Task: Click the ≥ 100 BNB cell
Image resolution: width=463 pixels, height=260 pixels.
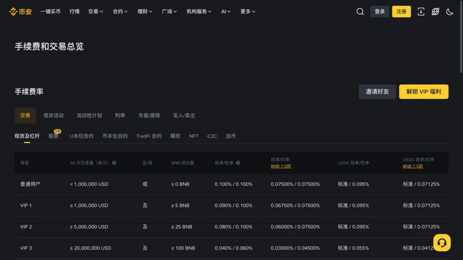Action: (183, 248)
